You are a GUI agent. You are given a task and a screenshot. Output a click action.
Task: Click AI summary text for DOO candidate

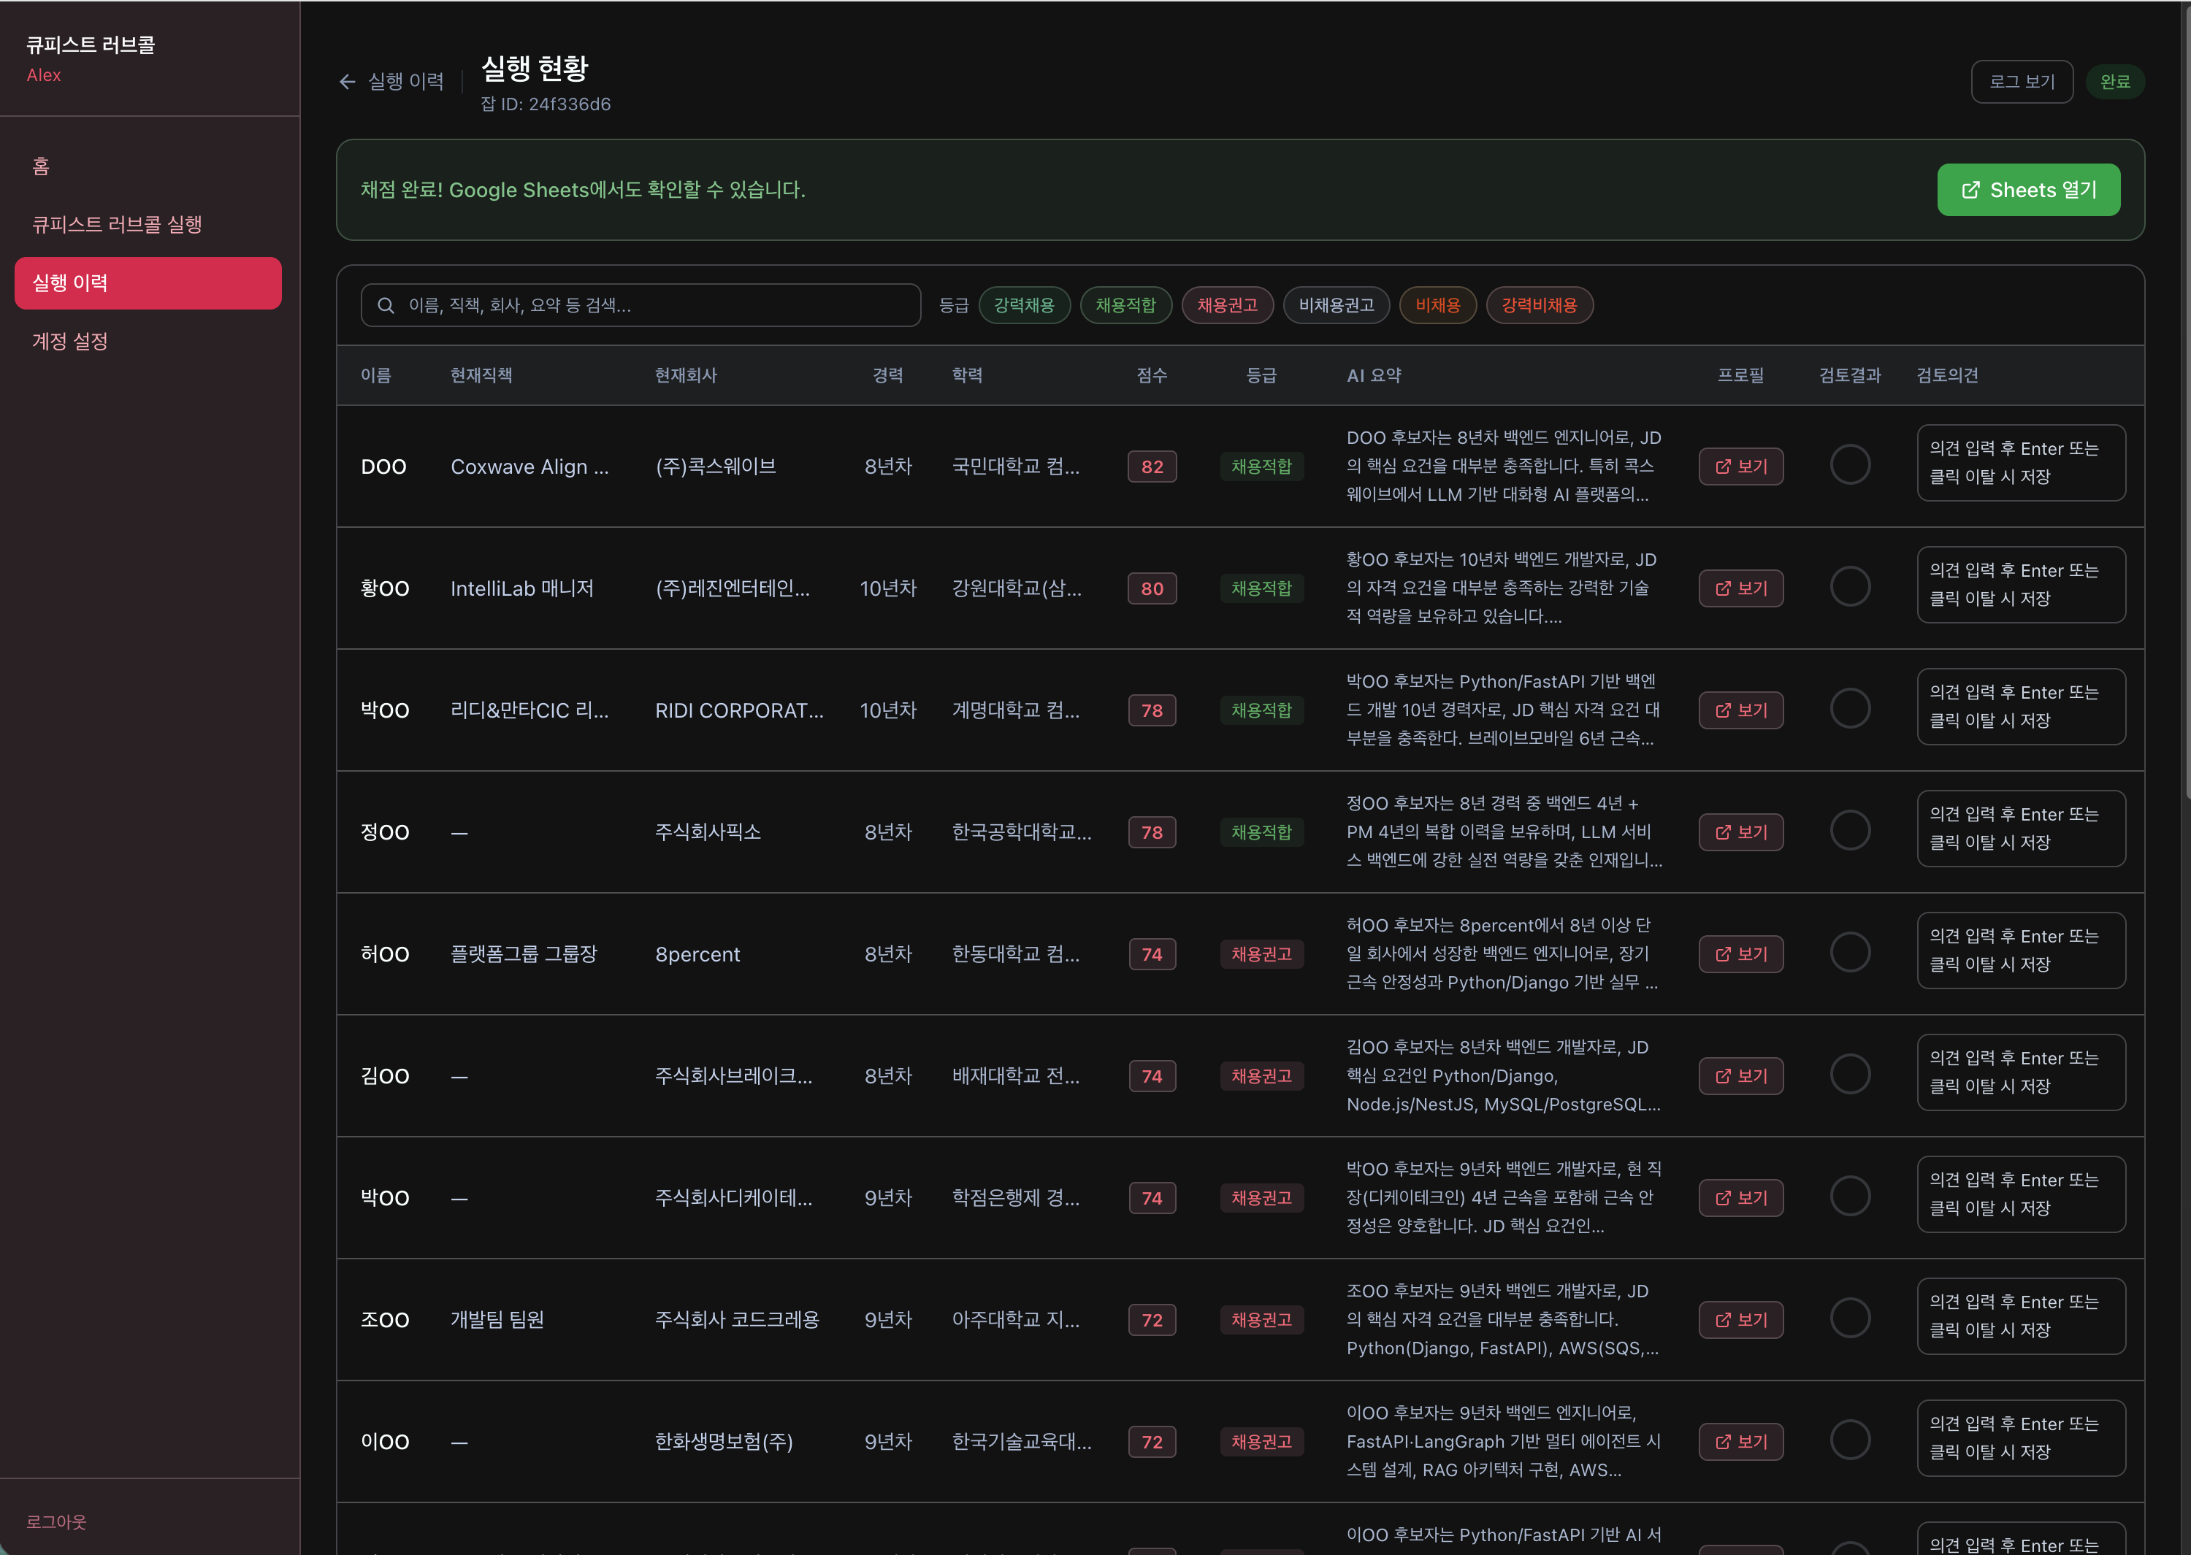pos(1504,466)
